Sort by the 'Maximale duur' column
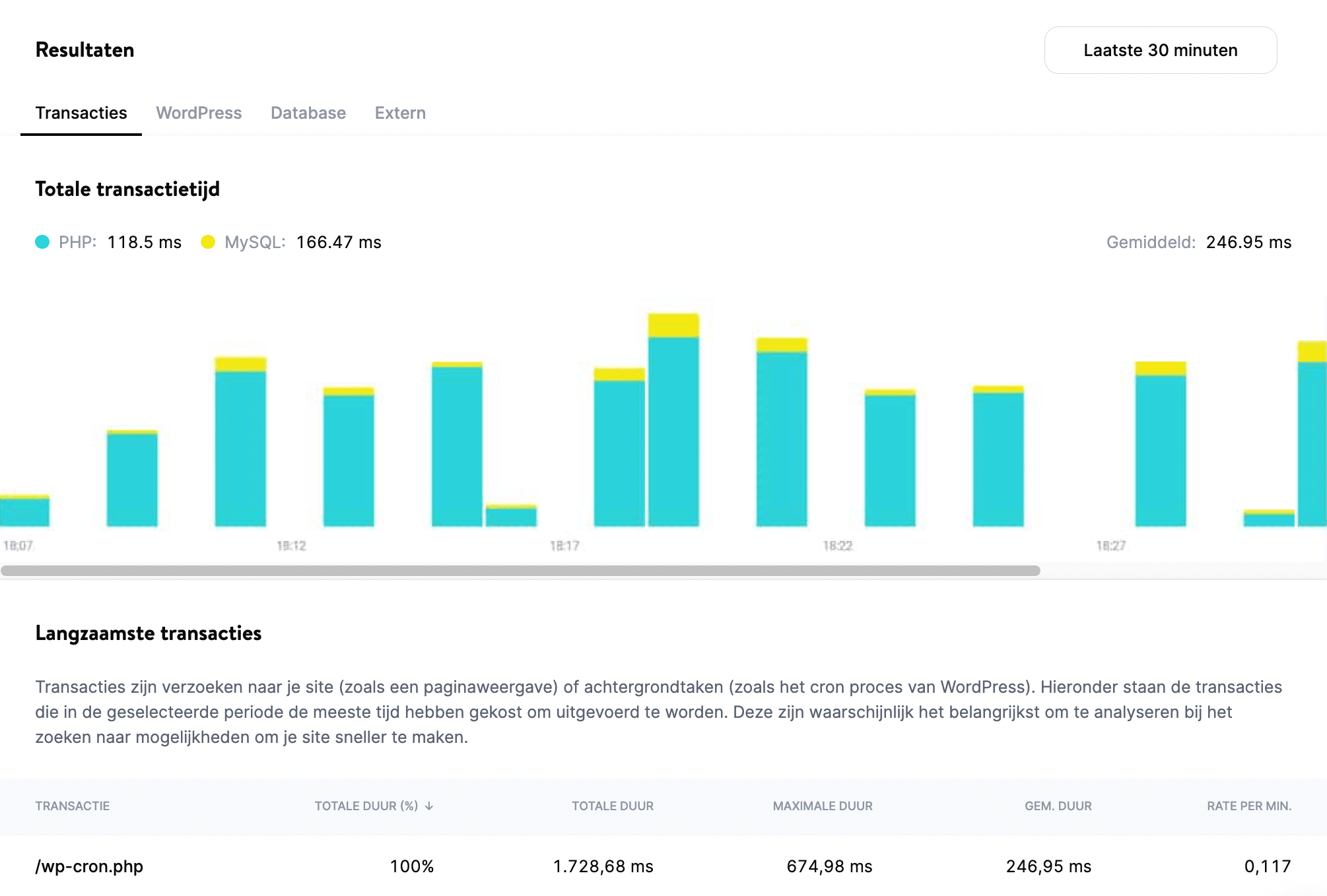Screen dimensions: 1327x896 click(x=821, y=806)
